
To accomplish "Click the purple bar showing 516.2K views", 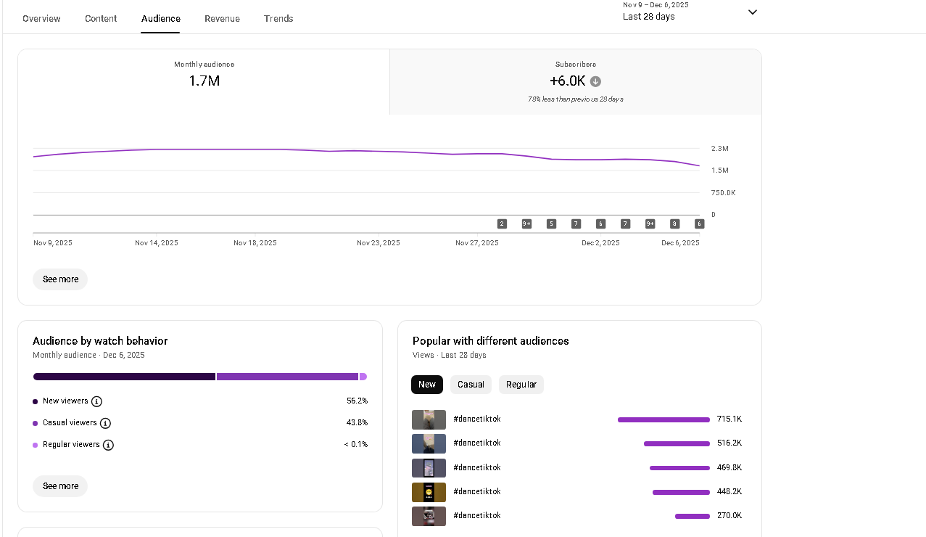I will 676,443.
